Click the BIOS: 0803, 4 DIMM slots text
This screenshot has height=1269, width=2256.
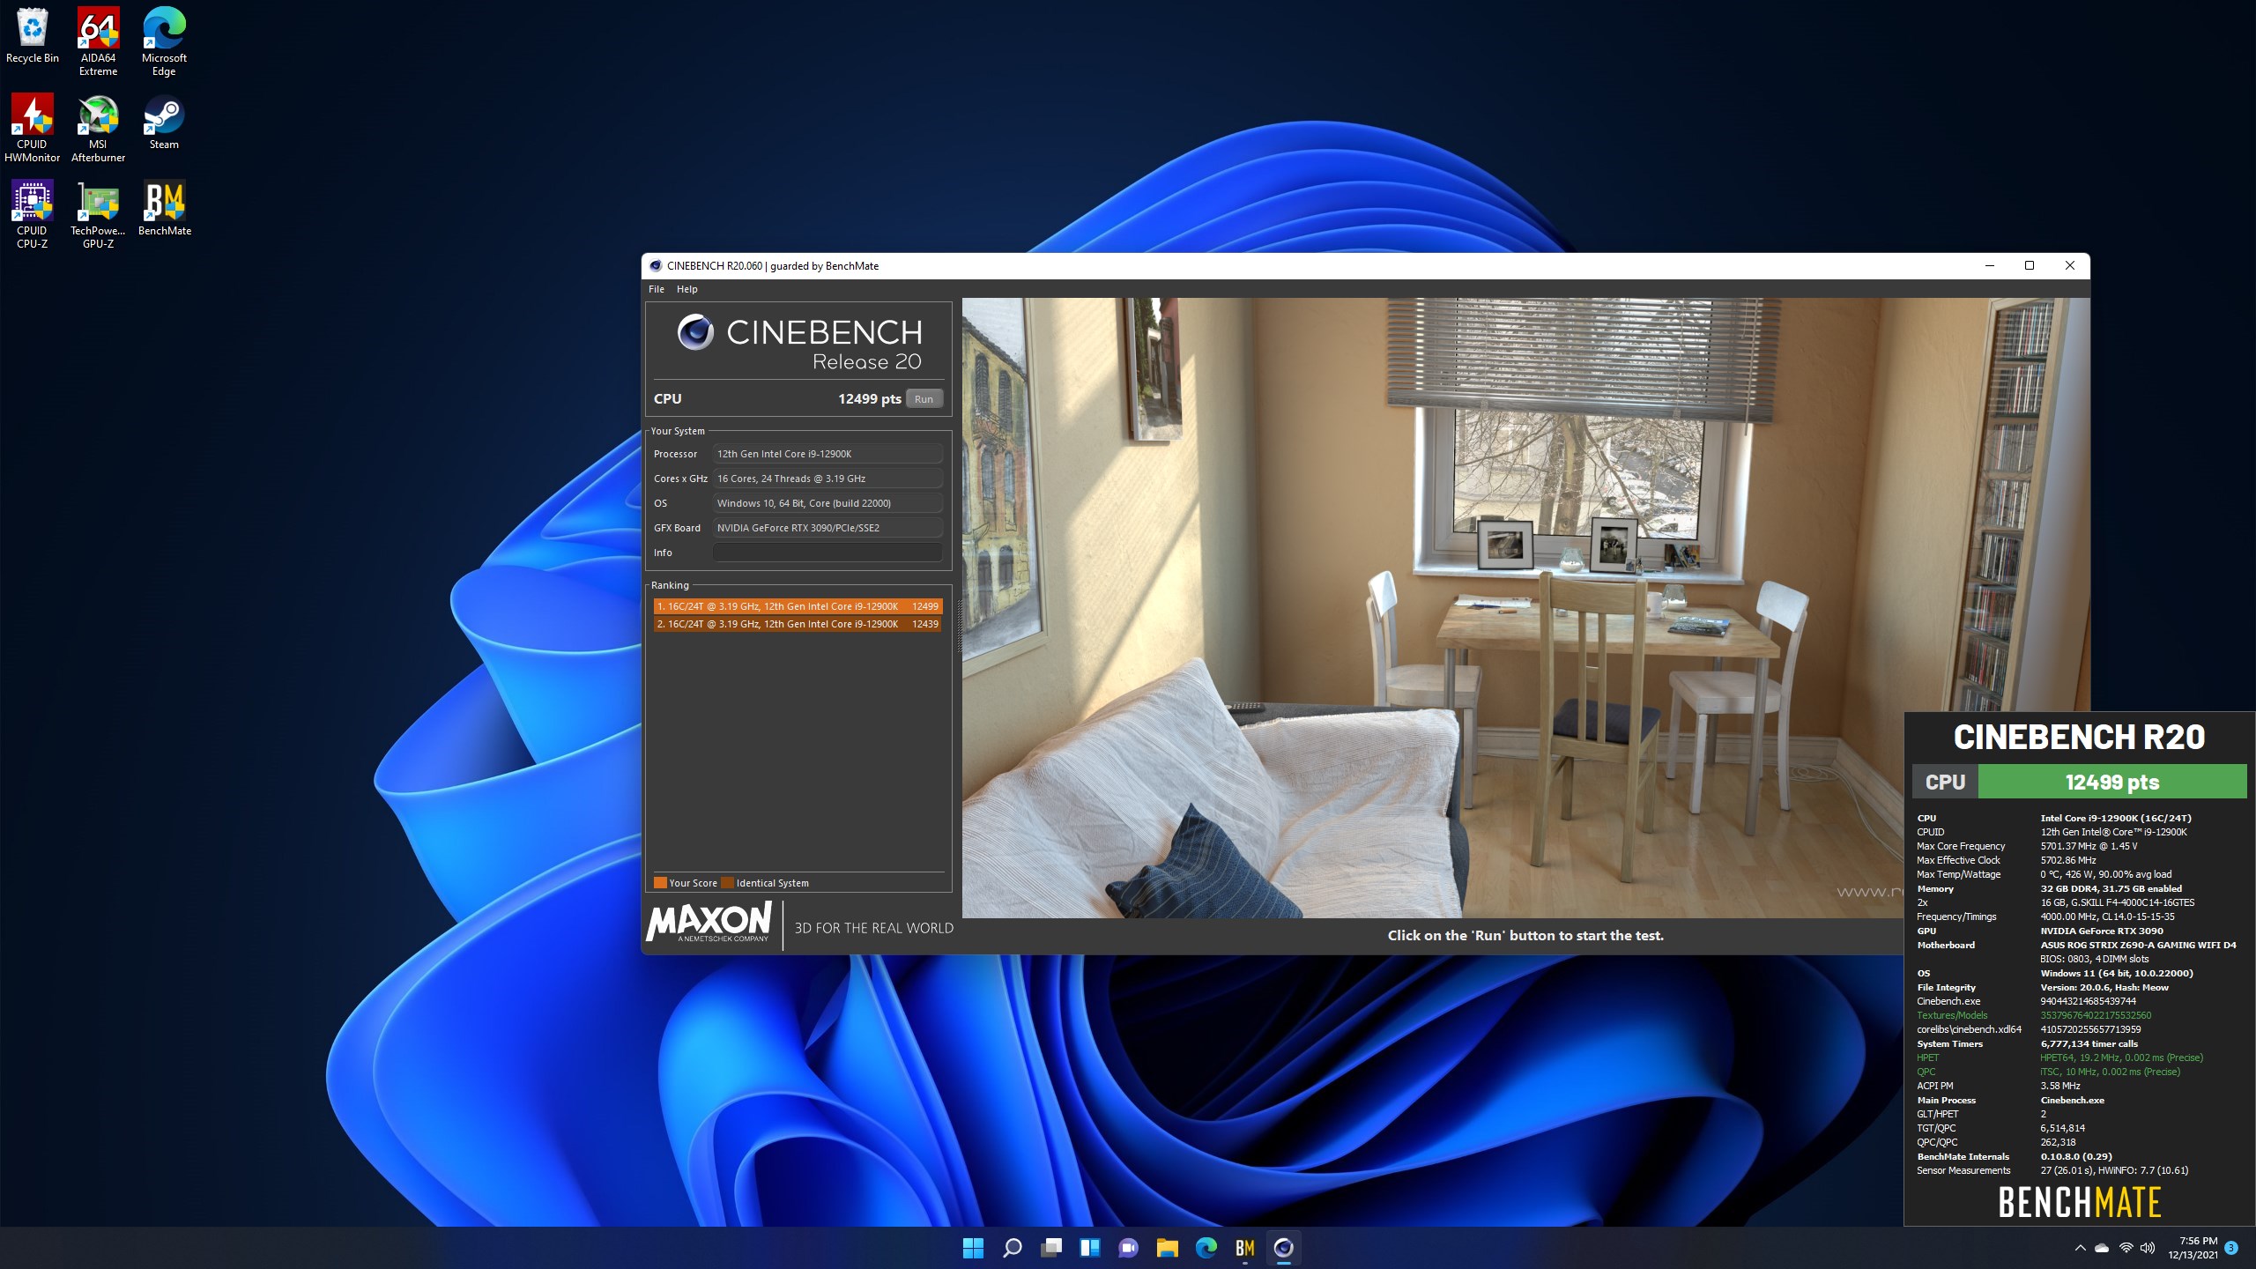[x=2094, y=959]
